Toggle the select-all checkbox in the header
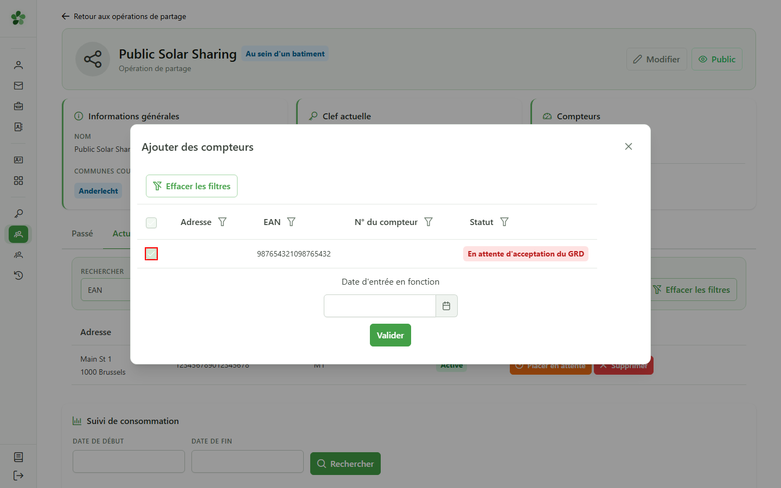 (x=151, y=223)
